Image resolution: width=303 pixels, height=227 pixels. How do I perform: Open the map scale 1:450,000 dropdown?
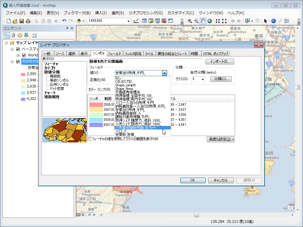tap(128, 21)
